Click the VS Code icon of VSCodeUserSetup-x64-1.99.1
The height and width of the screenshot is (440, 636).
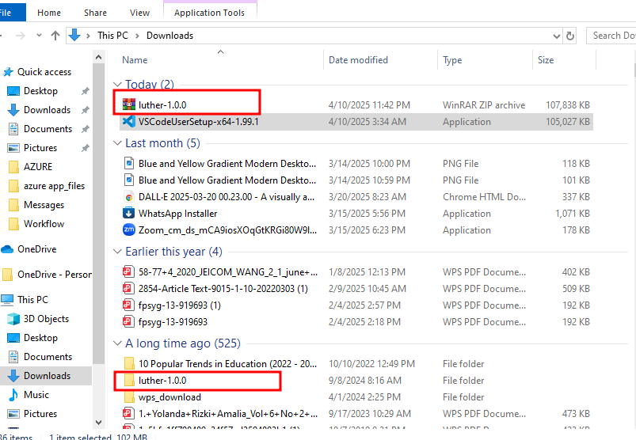(x=129, y=121)
